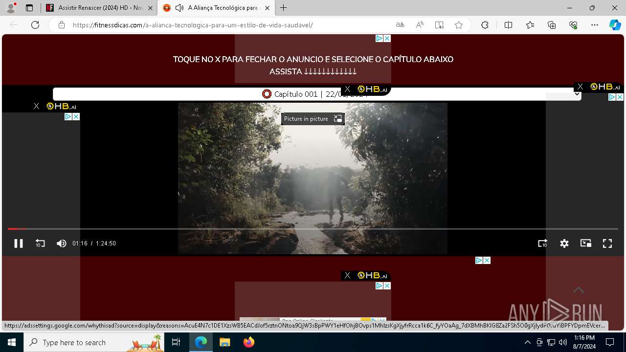Enter Immersive Reader mode

coord(439,25)
